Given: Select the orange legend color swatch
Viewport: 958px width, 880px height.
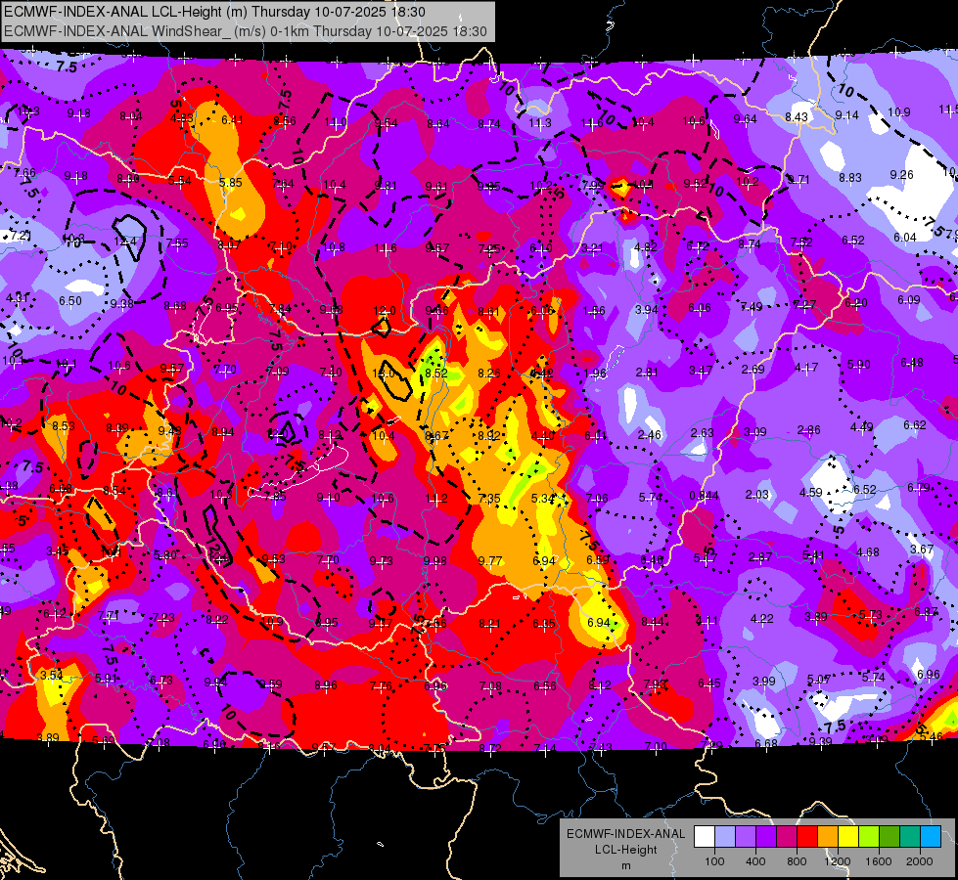Looking at the screenshot, I should tap(828, 837).
